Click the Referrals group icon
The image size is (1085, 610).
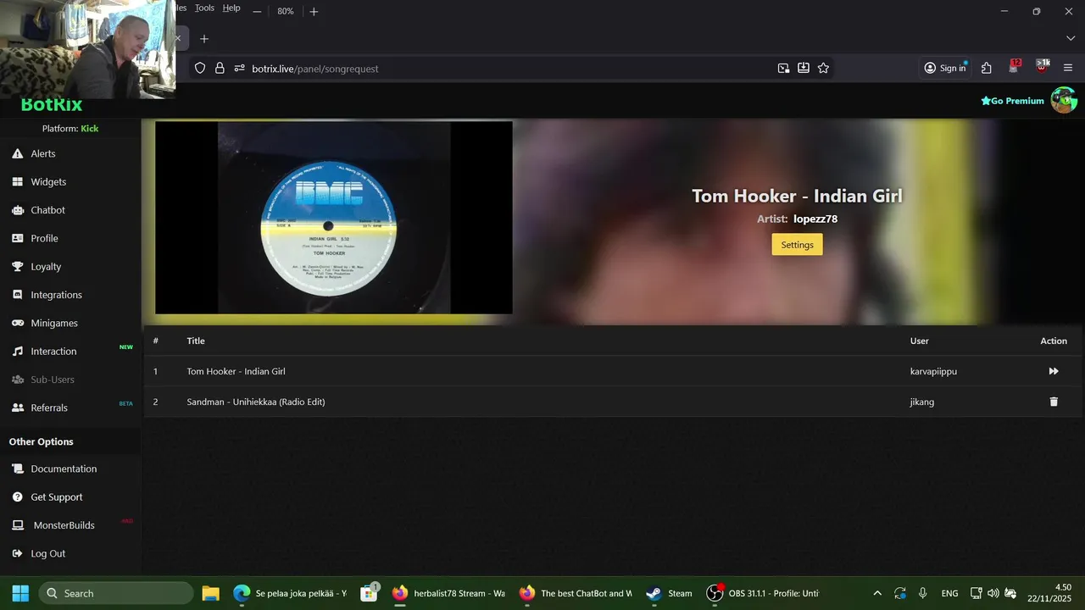pos(17,408)
